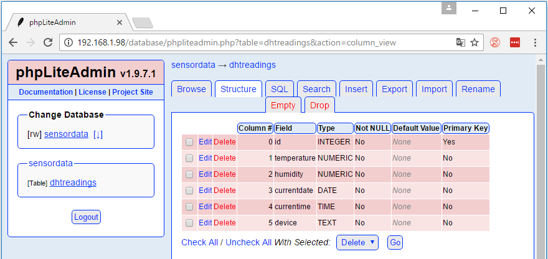Screen dimensions: 548x259
Task: Open a new browser tab
Action: coord(143,22)
